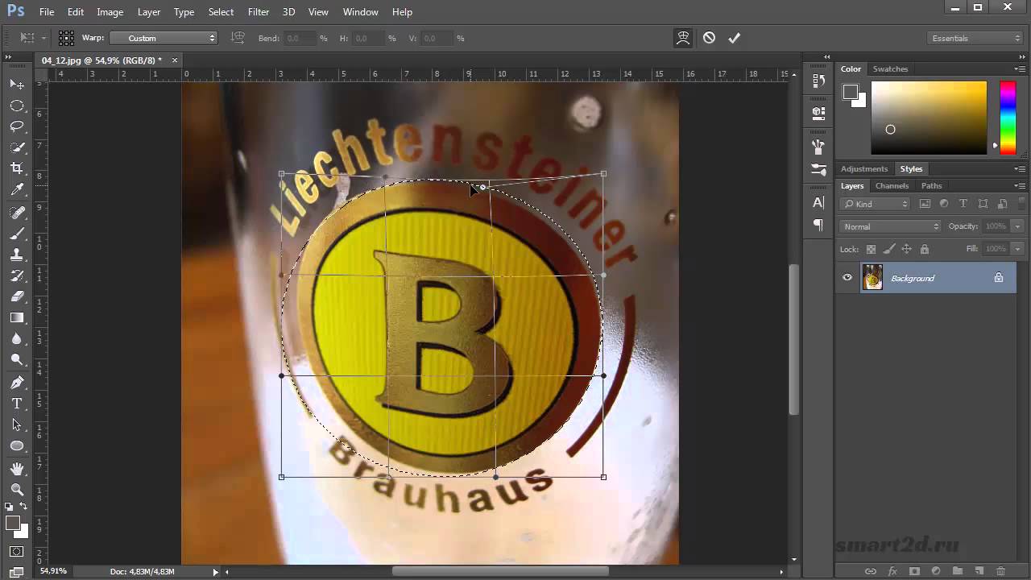The image size is (1031, 580).
Task: Click the zoom percentage field 54,91%
Action: pos(53,572)
